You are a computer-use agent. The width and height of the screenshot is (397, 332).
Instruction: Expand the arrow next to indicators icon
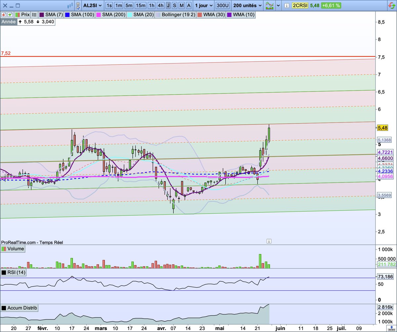tap(278, 6)
